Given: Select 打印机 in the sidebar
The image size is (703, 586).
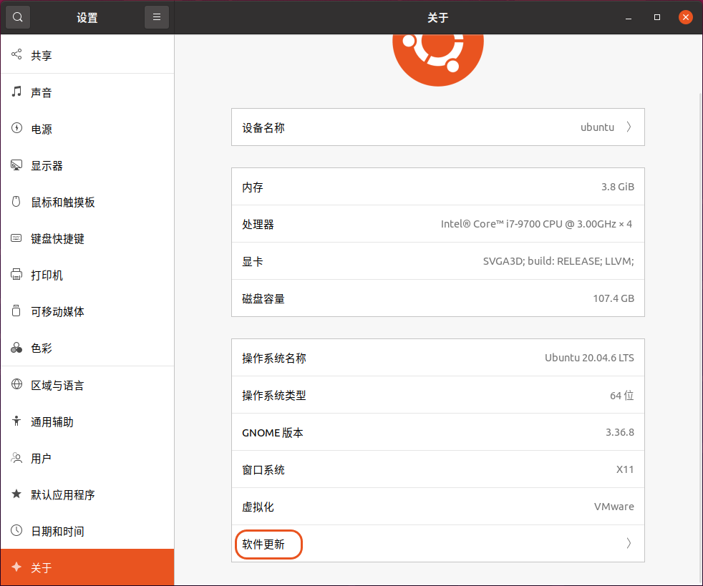Looking at the screenshot, I should (x=87, y=275).
